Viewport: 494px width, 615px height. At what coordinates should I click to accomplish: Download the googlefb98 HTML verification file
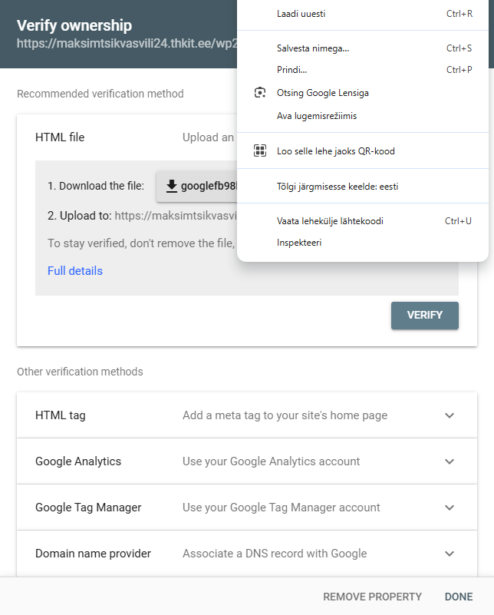[203, 186]
